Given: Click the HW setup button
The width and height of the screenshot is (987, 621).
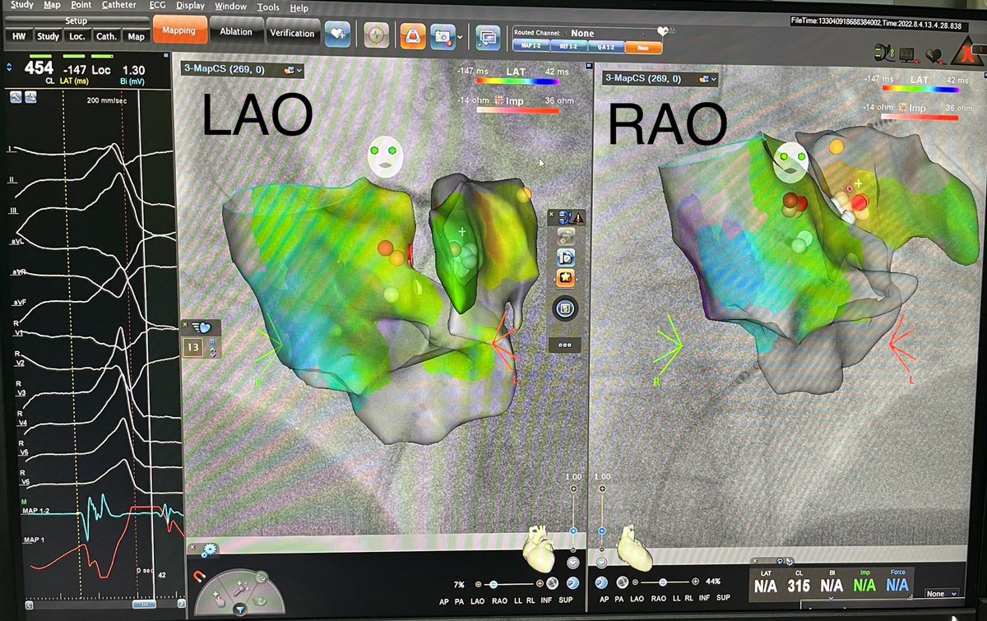Looking at the screenshot, I should (x=18, y=36).
